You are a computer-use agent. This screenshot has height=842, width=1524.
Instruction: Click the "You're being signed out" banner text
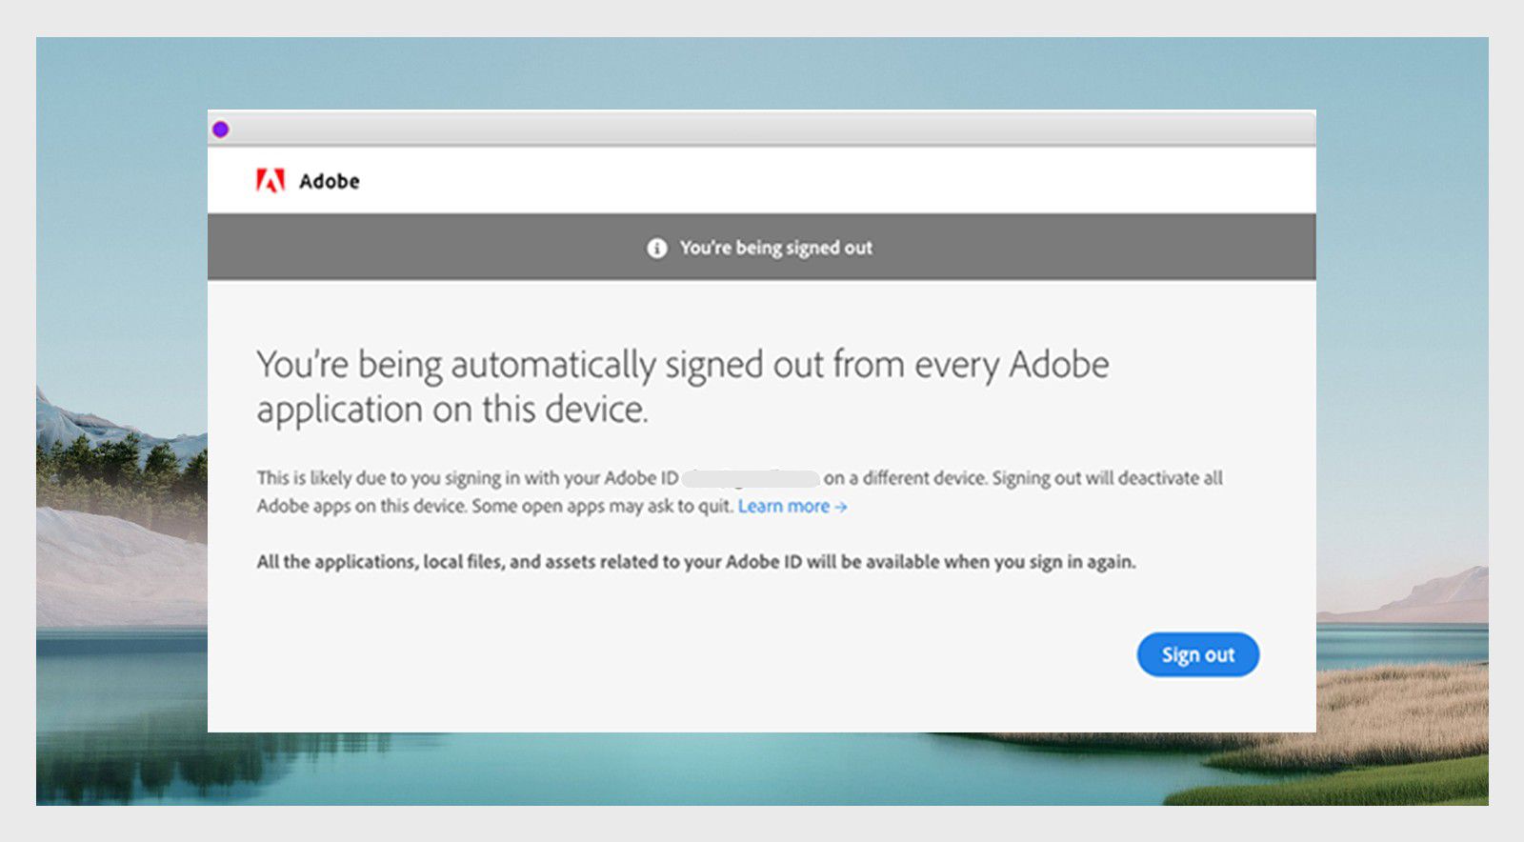pos(775,249)
